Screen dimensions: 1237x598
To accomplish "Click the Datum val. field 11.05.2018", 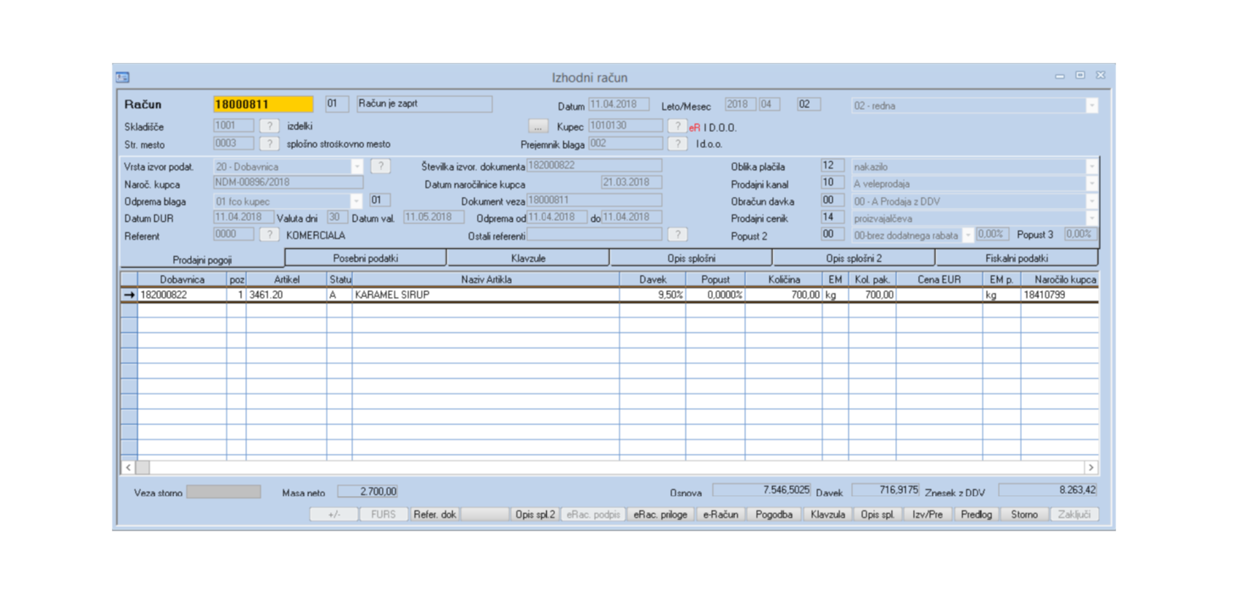I will (x=434, y=217).
